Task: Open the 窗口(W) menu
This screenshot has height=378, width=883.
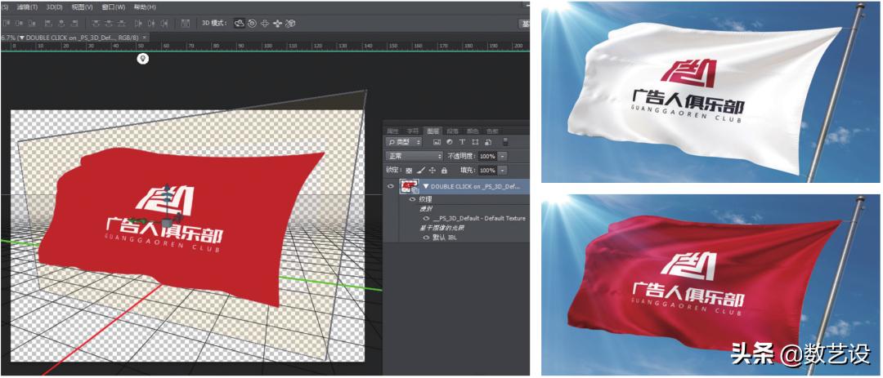Action: tap(113, 7)
